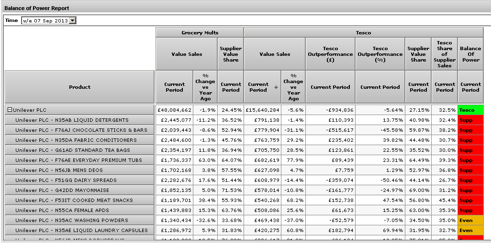Image resolution: width=491 pixels, height=243 pixels.
Task: Click the Balance Of Power column header
Action: (x=470, y=54)
